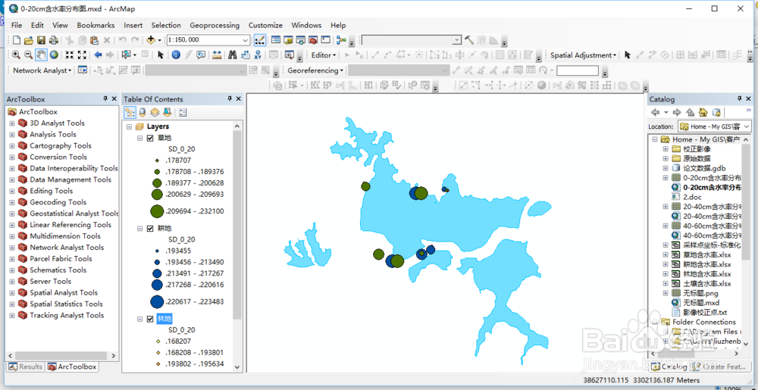
Task: Expand the 论文数据.gdb geodatabase
Action: tap(666, 168)
